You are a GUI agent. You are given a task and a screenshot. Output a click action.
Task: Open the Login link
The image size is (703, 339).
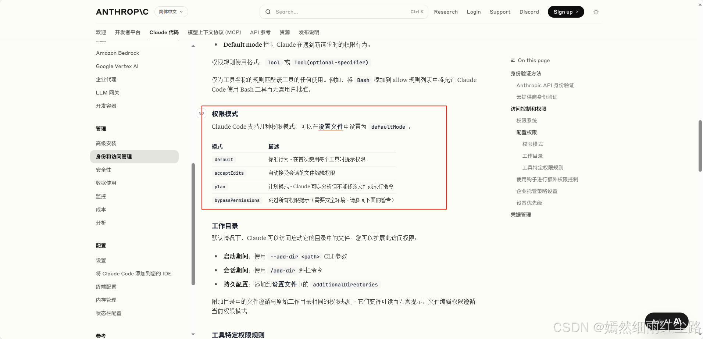click(x=474, y=12)
